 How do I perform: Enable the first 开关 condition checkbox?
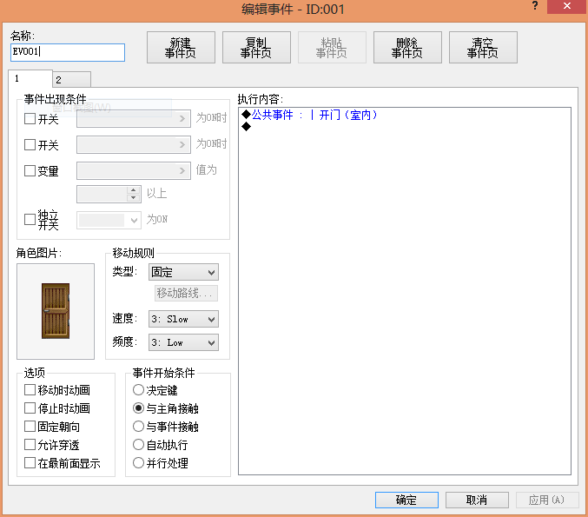pos(30,119)
